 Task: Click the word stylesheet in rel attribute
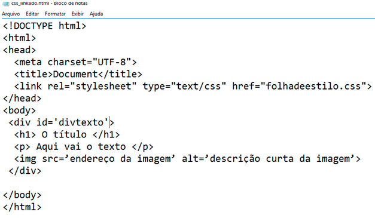pos(103,86)
